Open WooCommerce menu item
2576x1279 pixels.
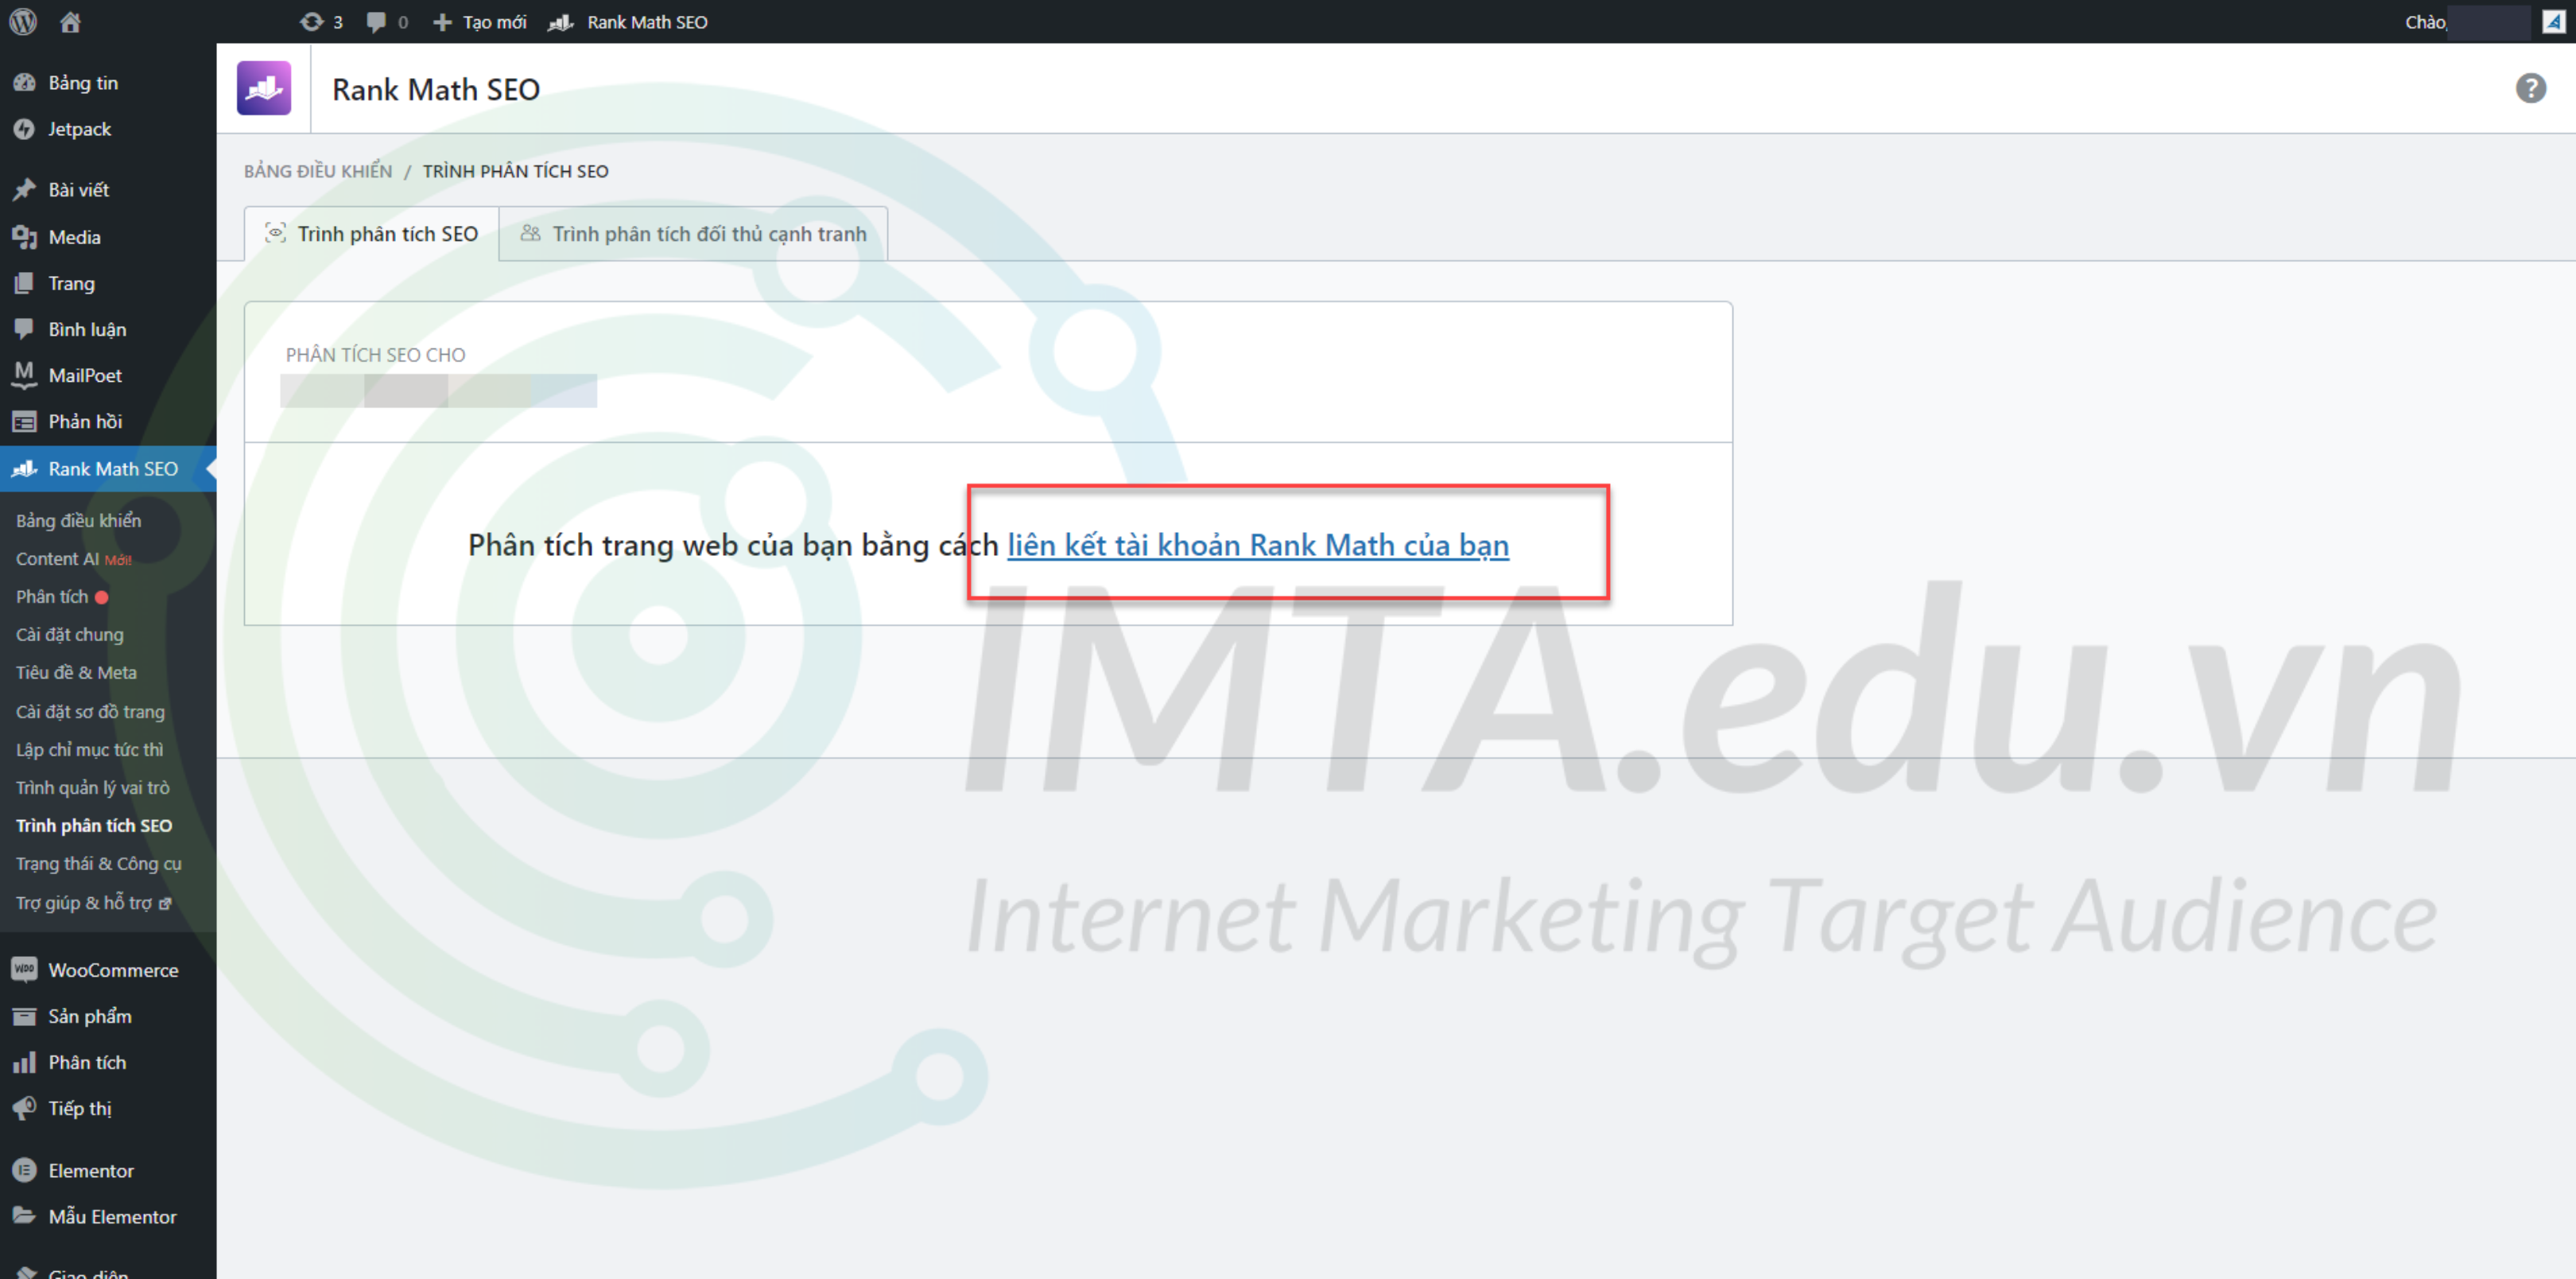pos(113,970)
